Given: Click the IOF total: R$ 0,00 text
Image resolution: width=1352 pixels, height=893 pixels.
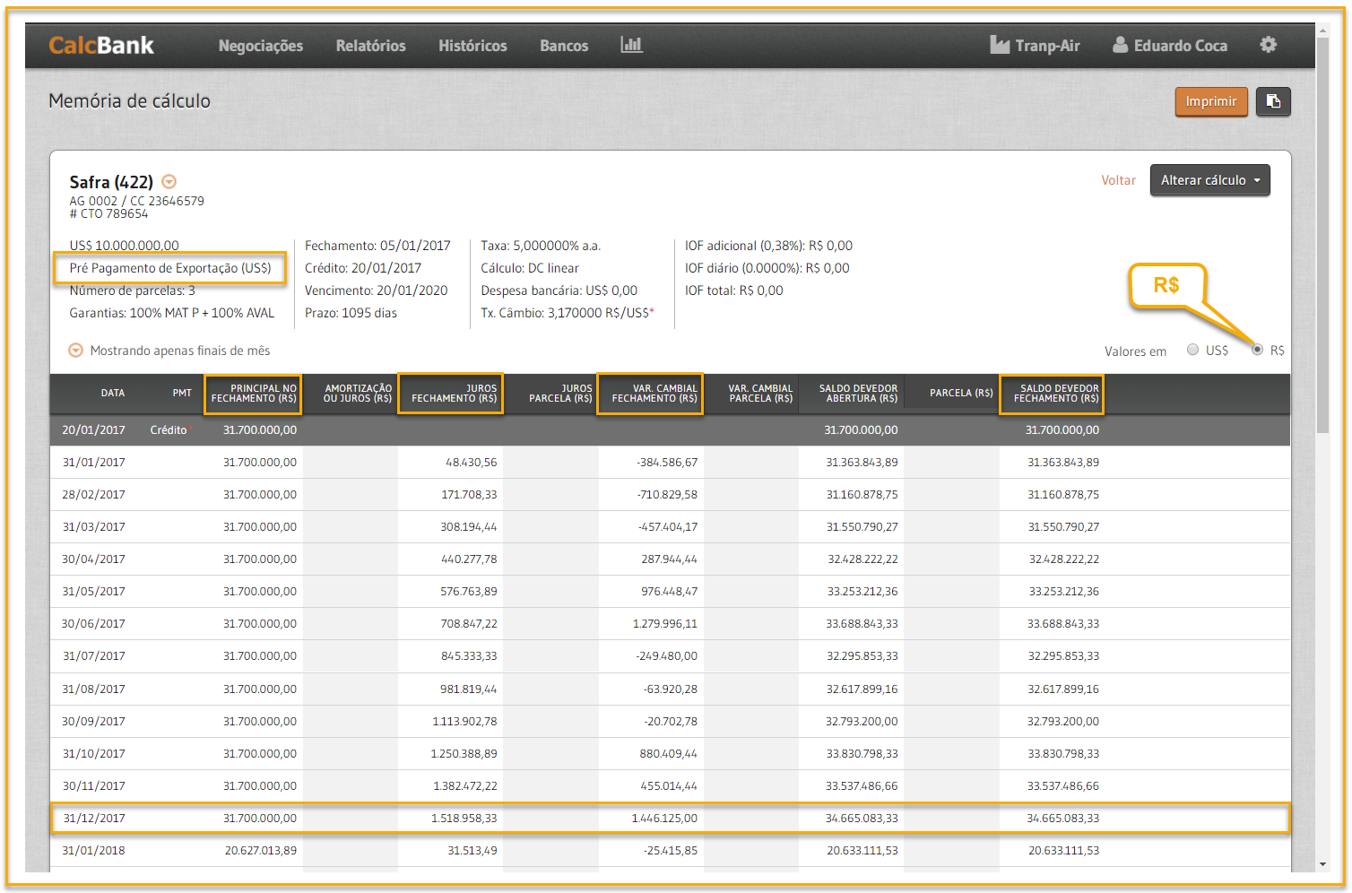Looking at the screenshot, I should tap(733, 290).
